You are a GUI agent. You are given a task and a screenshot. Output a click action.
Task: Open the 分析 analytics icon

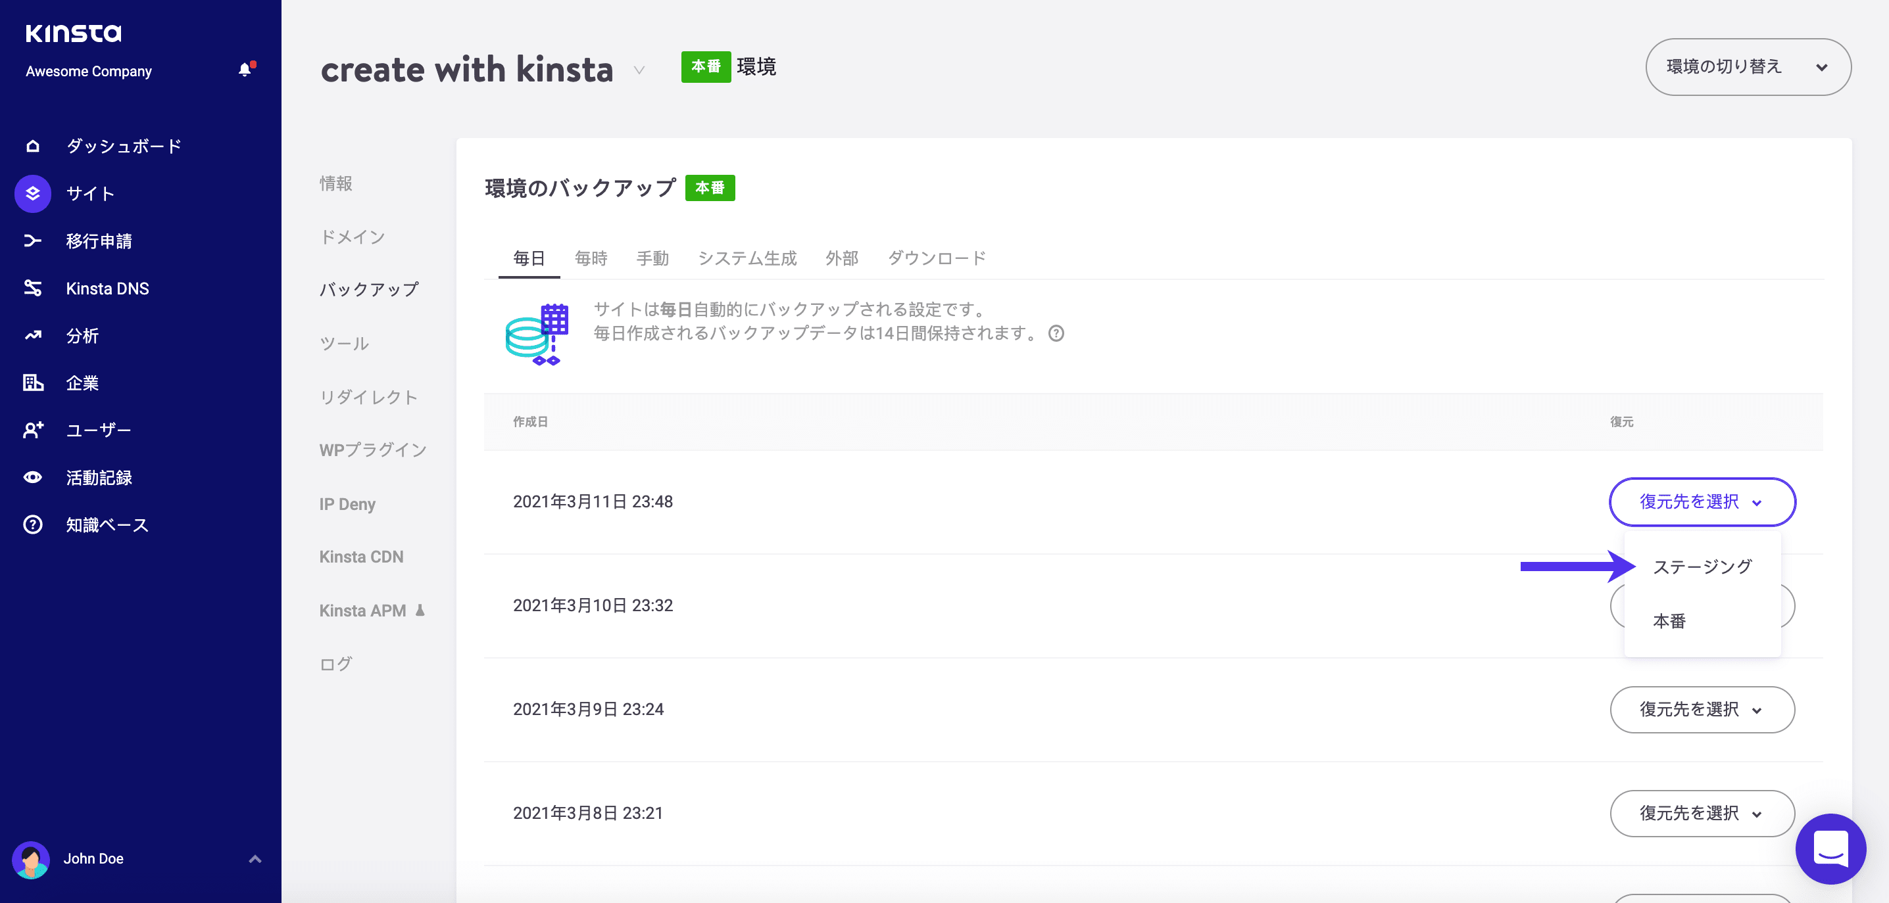32,336
